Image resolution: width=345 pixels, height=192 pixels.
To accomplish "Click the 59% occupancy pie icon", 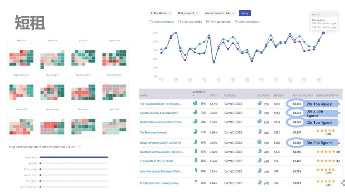I will click(x=259, y=112).
